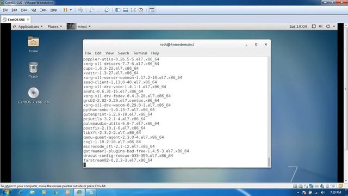Click the thumbnail bar toolbar icon
Image resolution: width=348 pixels, height=196 pixels.
pyautogui.click(x=126, y=10)
